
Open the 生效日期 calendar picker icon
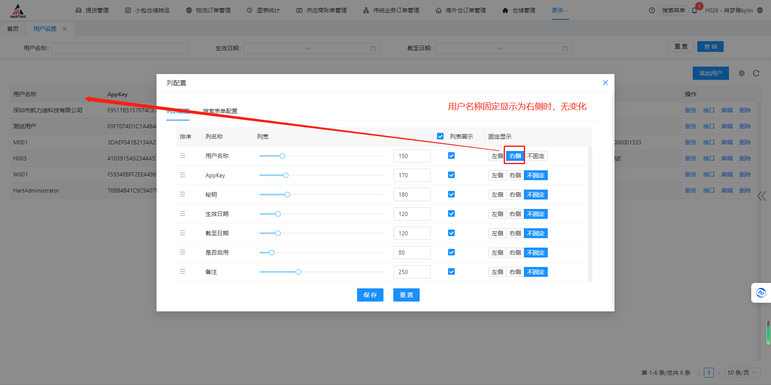(373, 48)
